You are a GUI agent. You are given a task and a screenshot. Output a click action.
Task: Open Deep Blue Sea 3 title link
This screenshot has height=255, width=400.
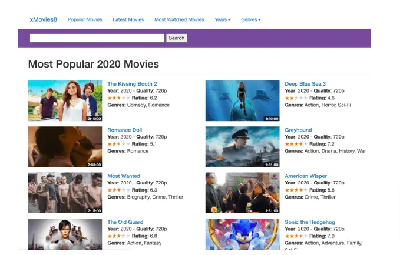305,84
